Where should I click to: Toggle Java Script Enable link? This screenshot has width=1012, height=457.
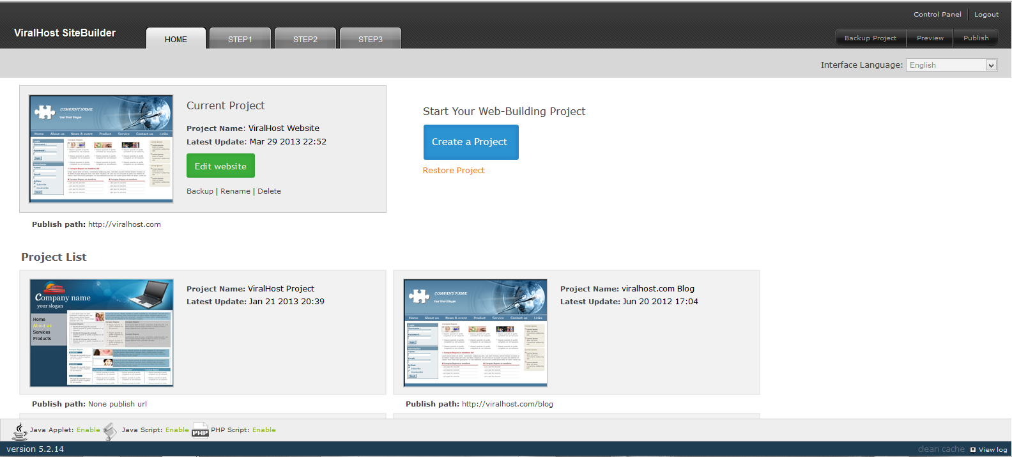pos(177,430)
